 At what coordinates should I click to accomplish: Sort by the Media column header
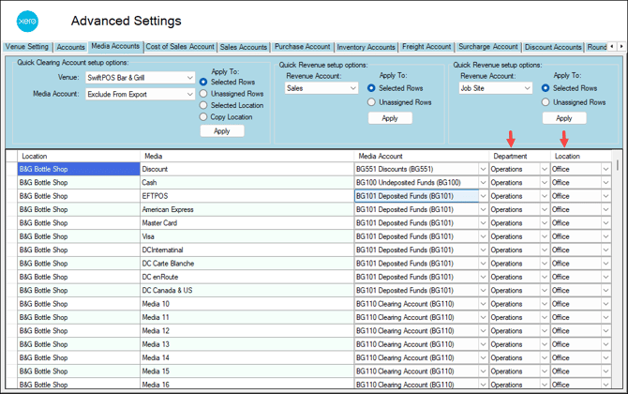[x=247, y=156]
